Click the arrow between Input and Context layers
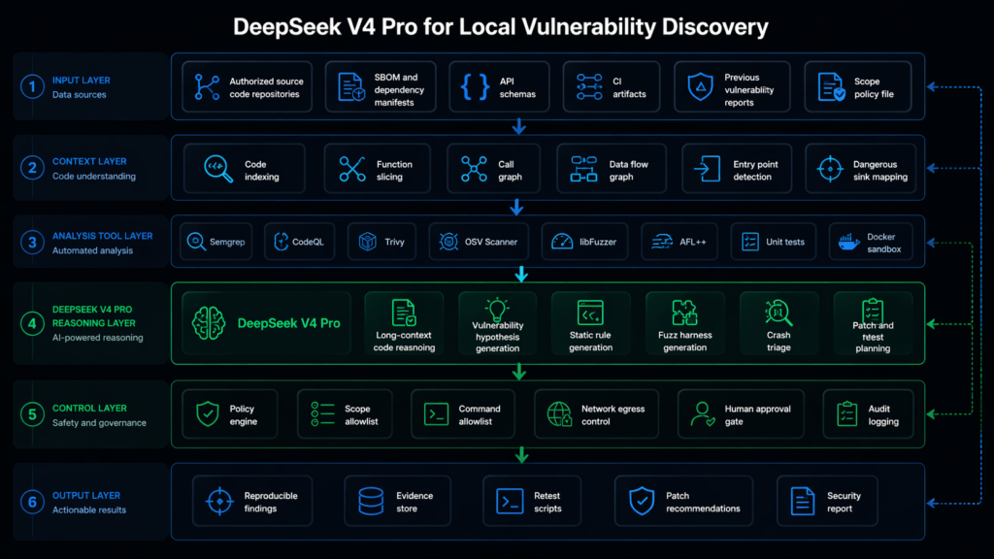994x559 pixels. 518,126
